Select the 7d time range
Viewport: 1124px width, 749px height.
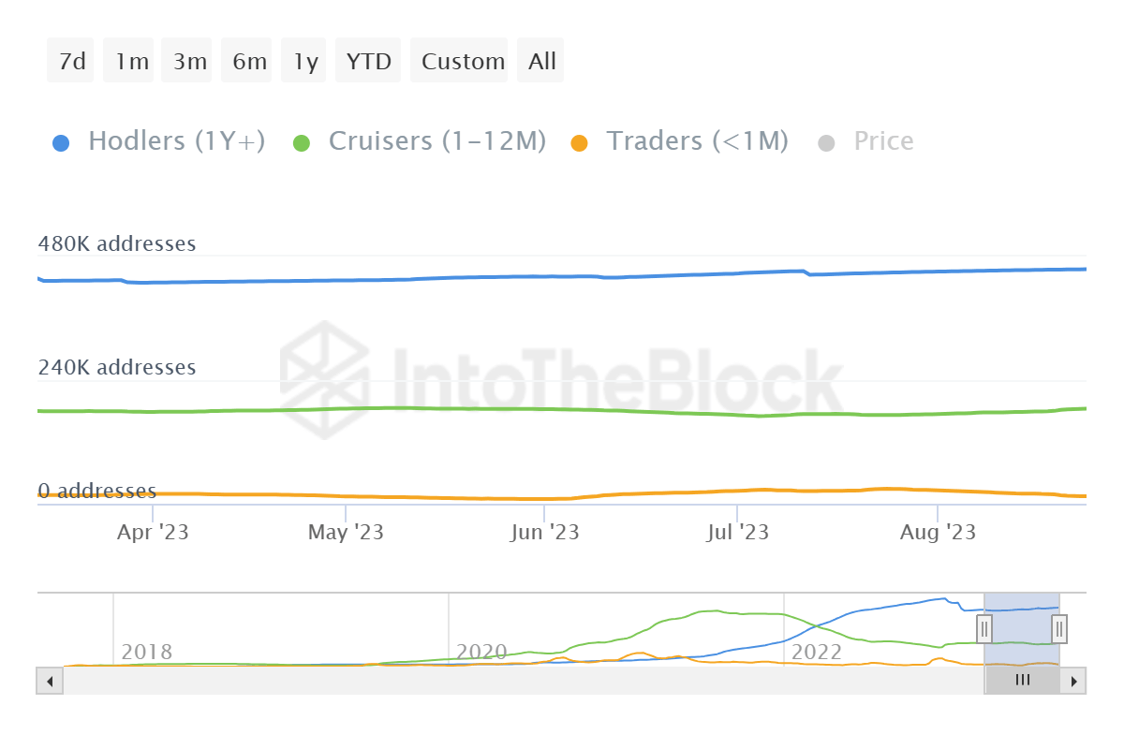pyautogui.click(x=71, y=61)
